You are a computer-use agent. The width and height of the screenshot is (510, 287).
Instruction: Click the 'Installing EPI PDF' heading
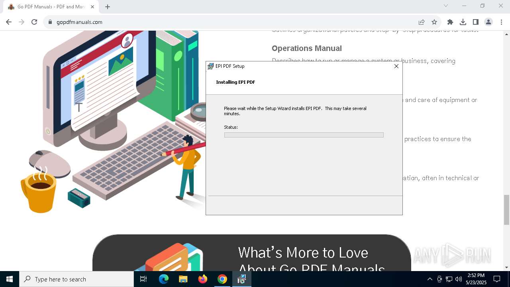tap(235, 82)
